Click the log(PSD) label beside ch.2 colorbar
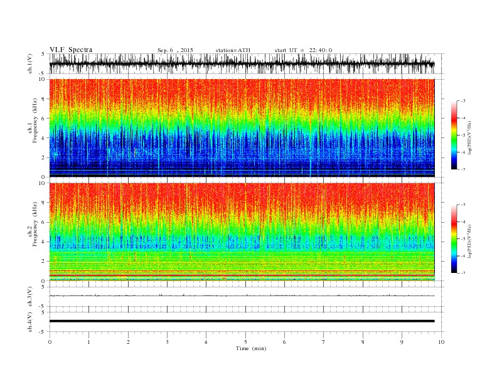This screenshot has width=497, height=384. click(x=470, y=241)
